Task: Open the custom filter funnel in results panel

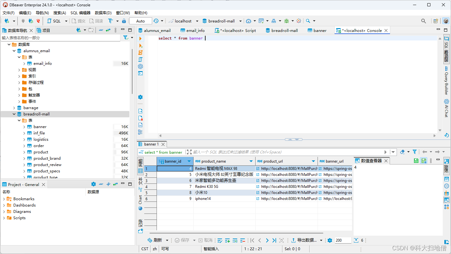Action: pyautogui.click(x=415, y=152)
